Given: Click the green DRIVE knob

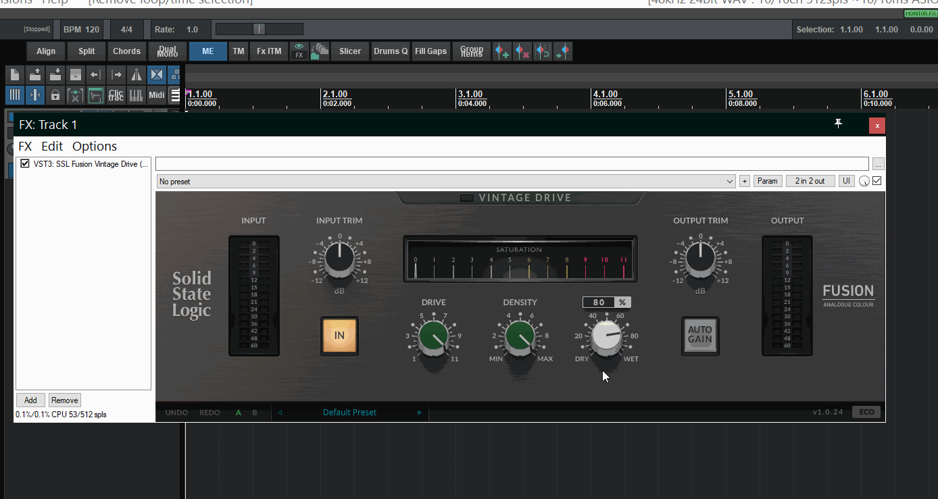Looking at the screenshot, I should click(433, 338).
